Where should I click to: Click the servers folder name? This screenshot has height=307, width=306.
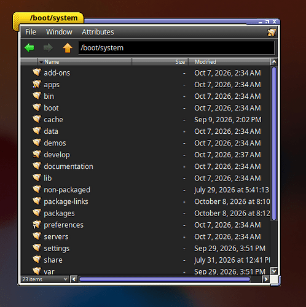coord(56,237)
